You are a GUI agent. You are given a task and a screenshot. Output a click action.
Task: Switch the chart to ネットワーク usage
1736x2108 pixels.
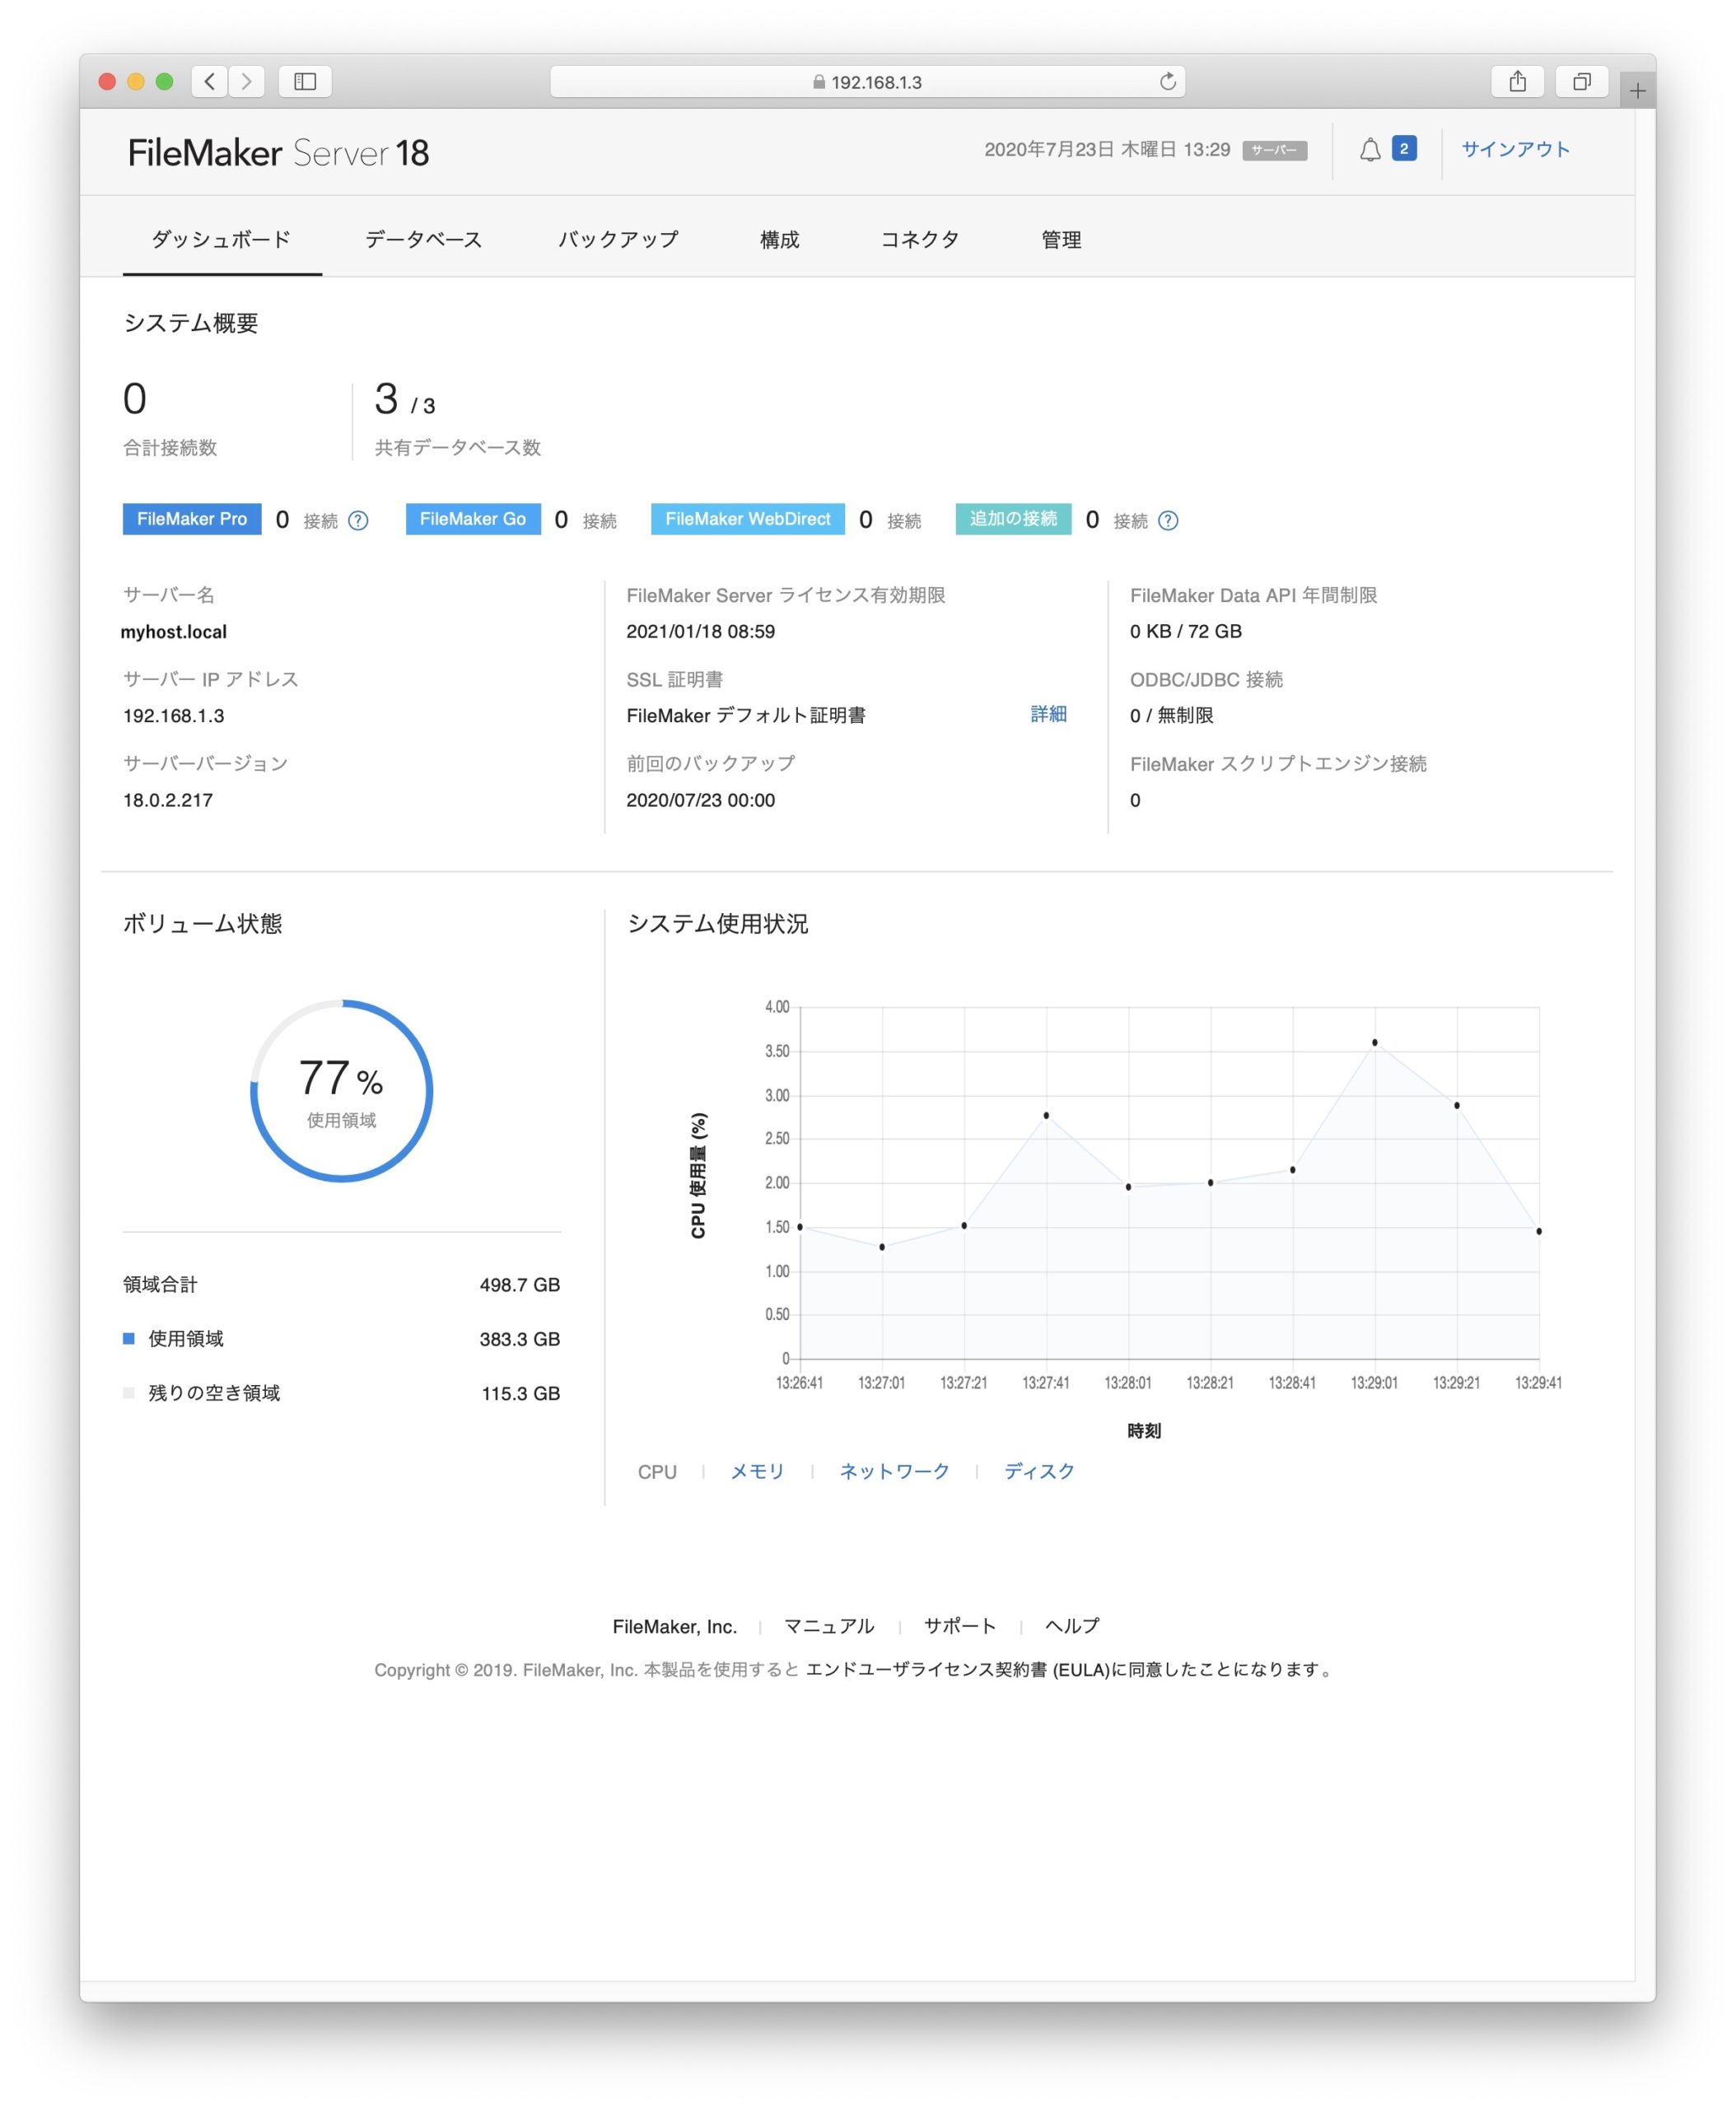894,1471
